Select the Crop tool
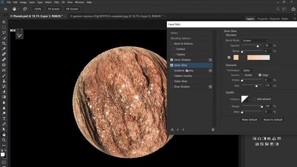Screen dimensions: 297x167 4,43
